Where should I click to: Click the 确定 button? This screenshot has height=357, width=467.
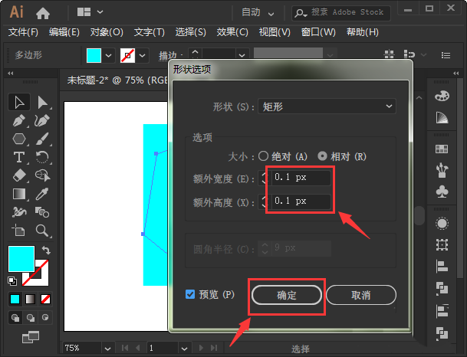(287, 295)
